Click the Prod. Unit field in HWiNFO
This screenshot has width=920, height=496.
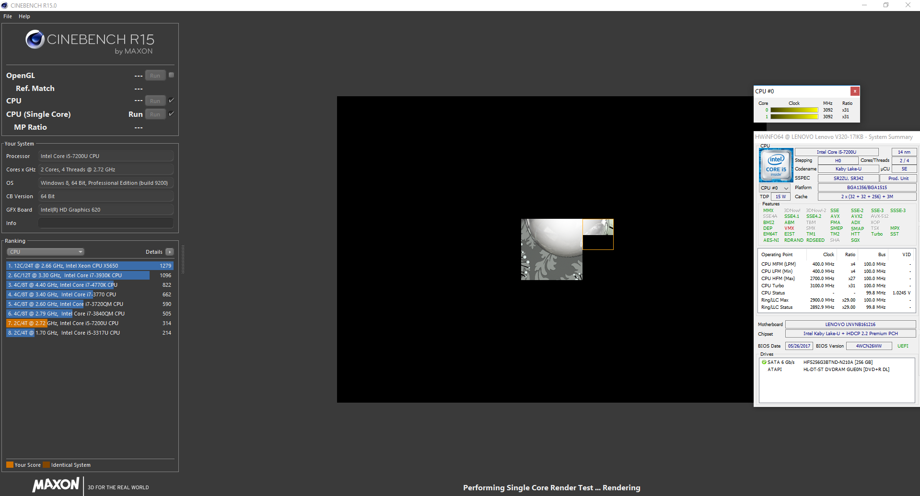pos(898,179)
